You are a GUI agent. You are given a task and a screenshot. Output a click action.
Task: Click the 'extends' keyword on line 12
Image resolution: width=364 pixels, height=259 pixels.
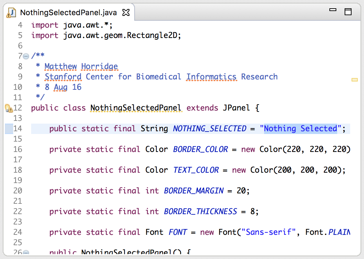(202, 108)
